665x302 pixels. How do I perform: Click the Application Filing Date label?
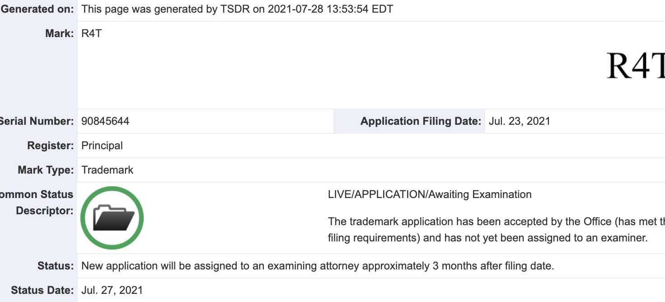point(421,121)
